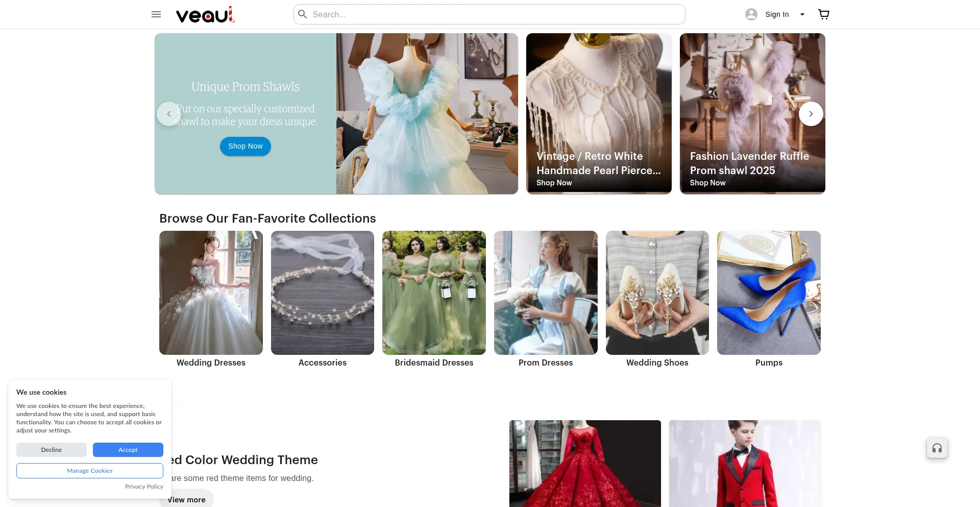
Task: Expand the Sign In dropdown arrow
Action: point(802,14)
